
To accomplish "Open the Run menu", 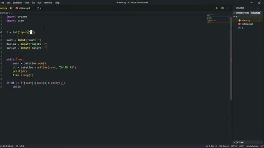I will pos(39,3).
